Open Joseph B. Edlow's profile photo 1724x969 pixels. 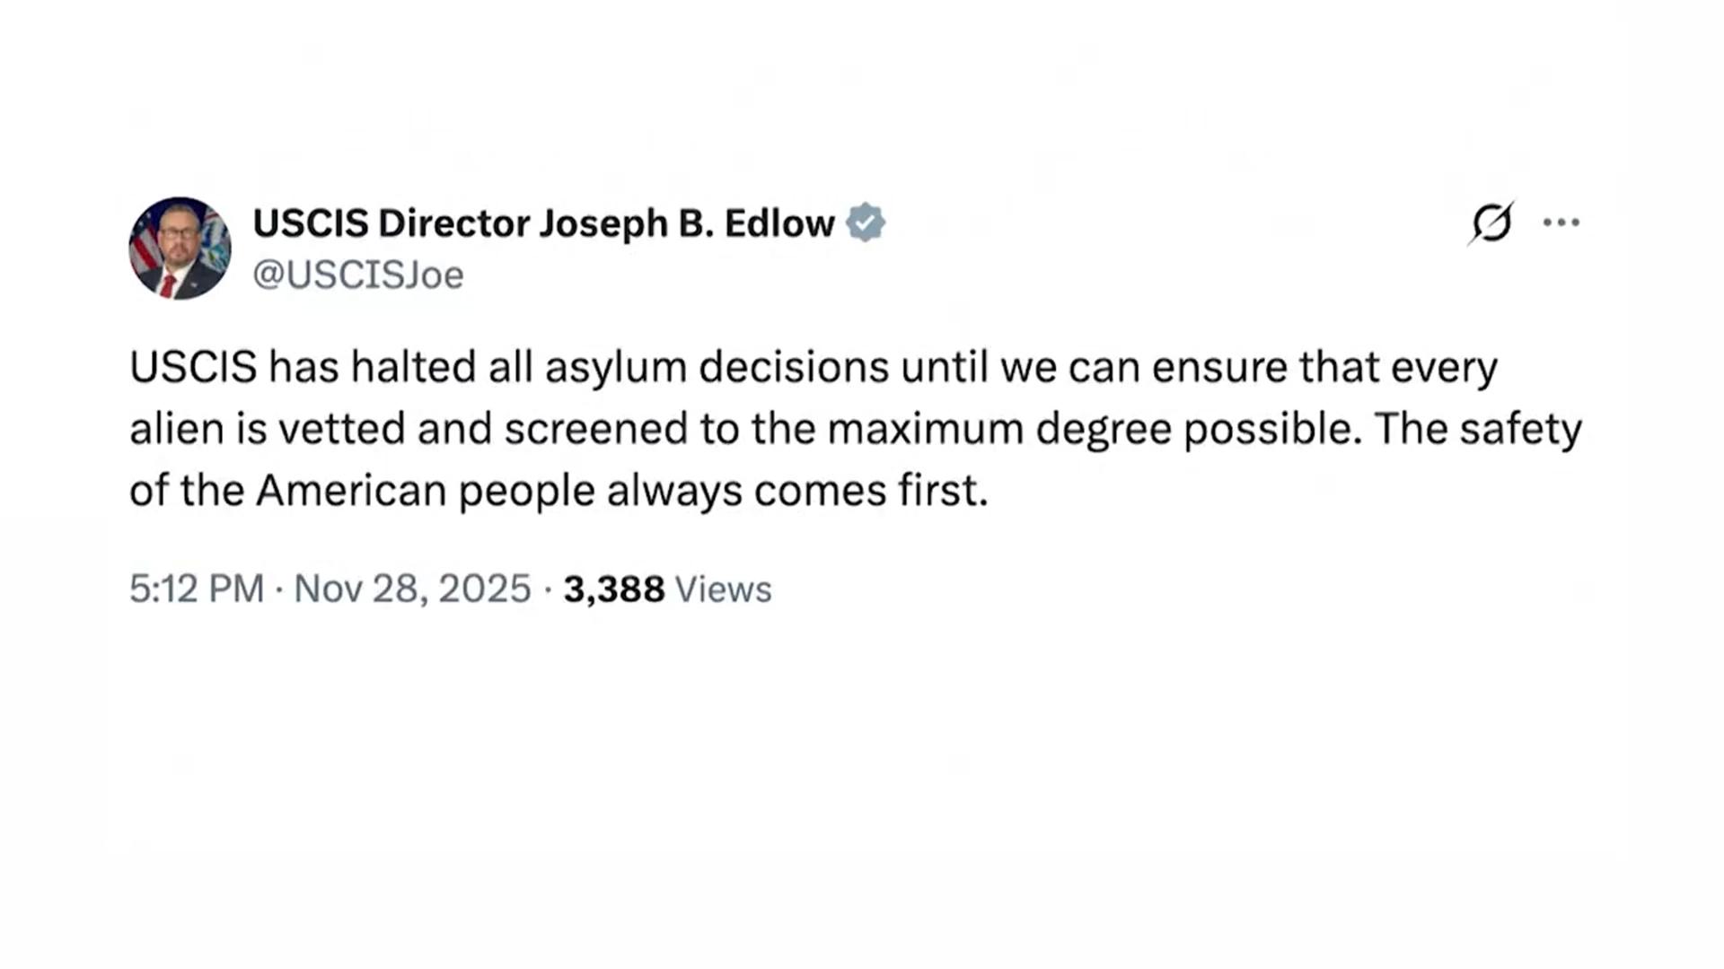(180, 249)
